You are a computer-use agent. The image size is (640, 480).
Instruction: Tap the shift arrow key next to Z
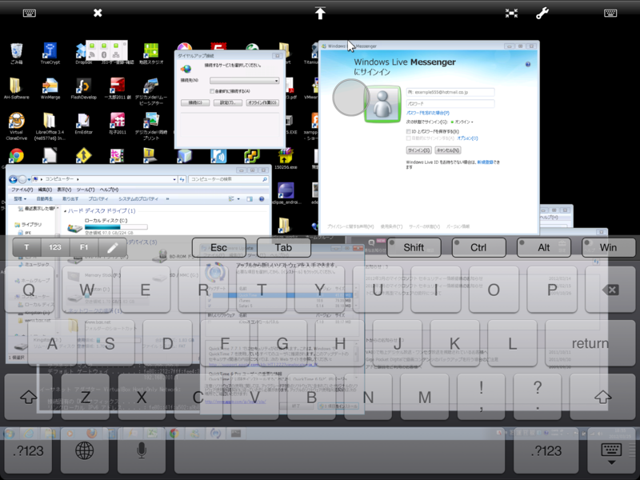(x=28, y=397)
